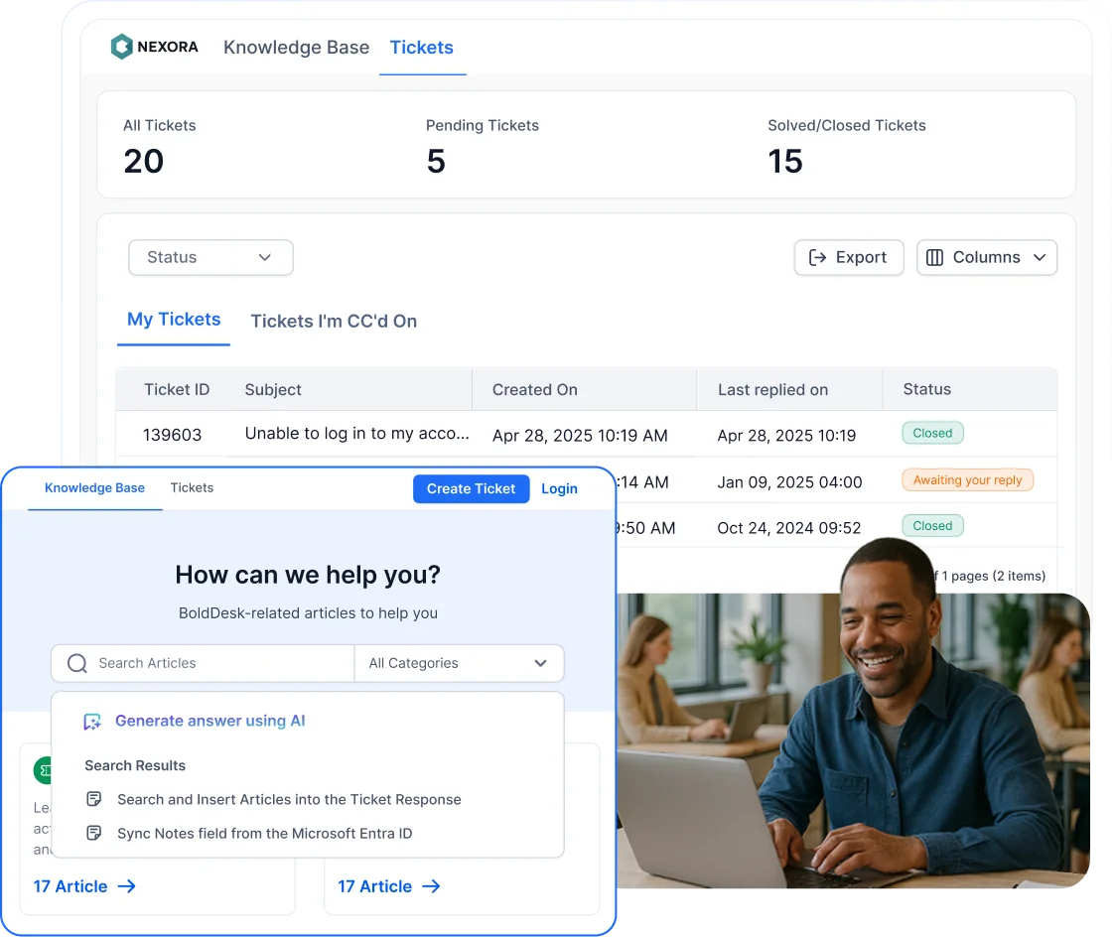This screenshot has height=937, width=1115.
Task: Click the left 17 Article link
Action: pyautogui.click(x=70, y=886)
